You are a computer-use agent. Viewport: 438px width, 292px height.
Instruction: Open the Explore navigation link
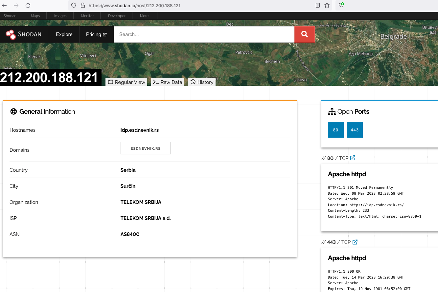[64, 34]
